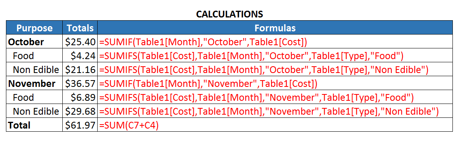This screenshot has height=146, width=460.
Task: Click the October SUMIF formula cell
Action: [x=275, y=42]
